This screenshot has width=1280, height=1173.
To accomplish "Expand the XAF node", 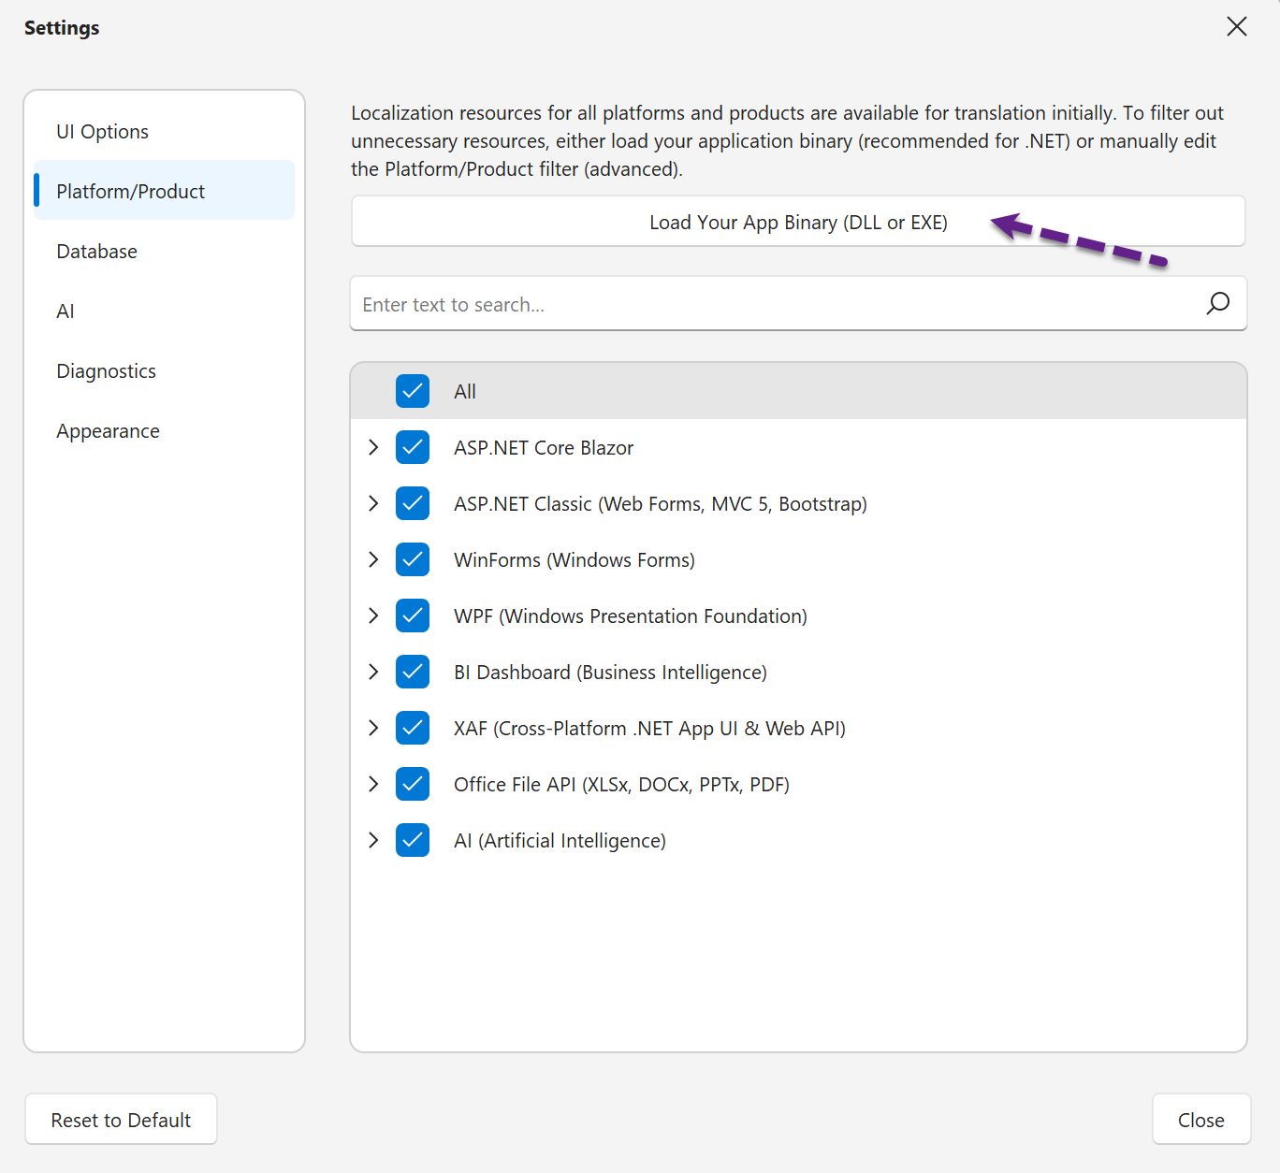I will click(x=373, y=728).
